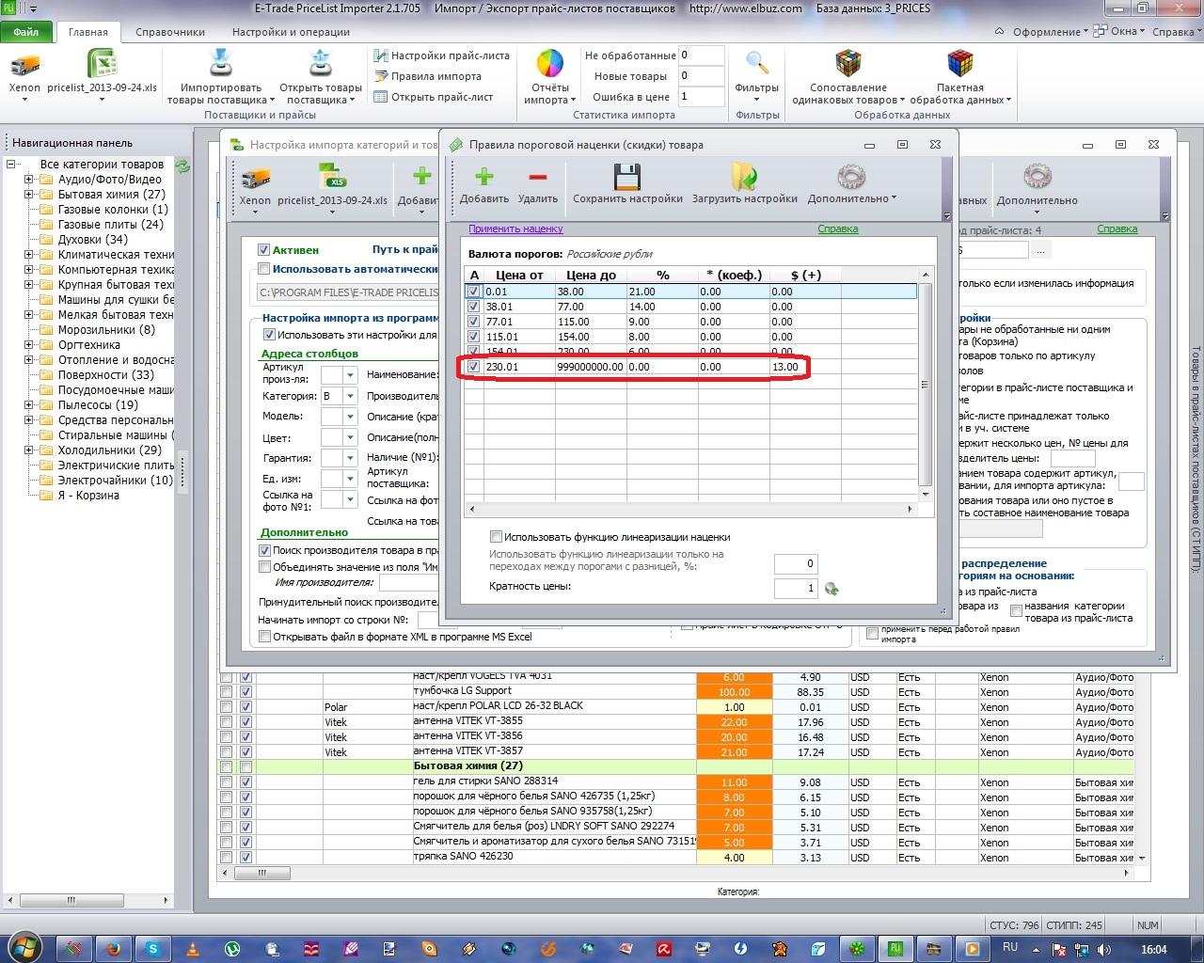Open Firefox icon in taskbar
The height and width of the screenshot is (963, 1204).
(113, 949)
